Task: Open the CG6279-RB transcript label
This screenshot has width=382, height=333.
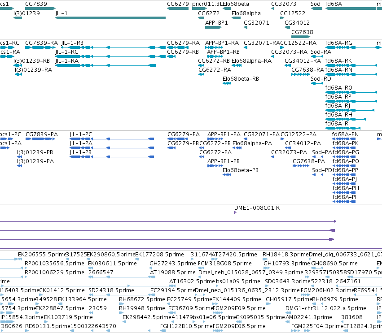Action: [x=183, y=52]
